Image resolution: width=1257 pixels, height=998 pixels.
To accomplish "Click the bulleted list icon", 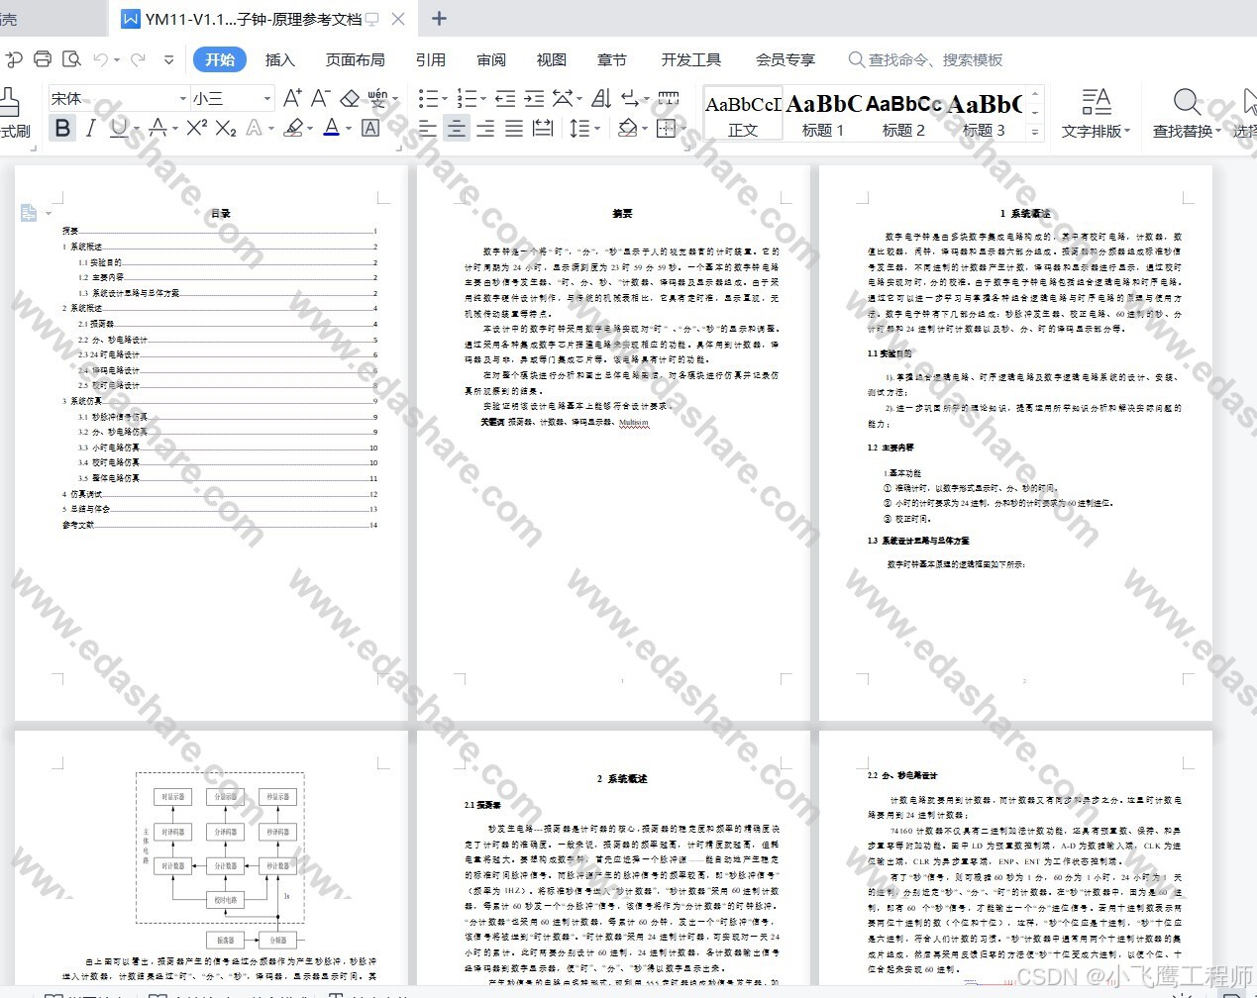I will (x=428, y=98).
